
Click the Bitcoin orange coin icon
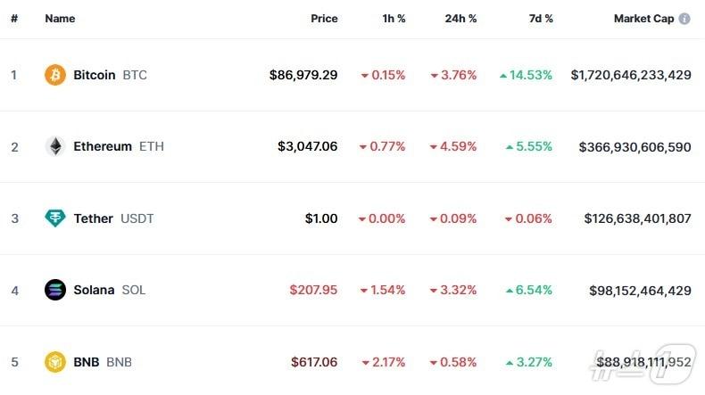pos(55,75)
